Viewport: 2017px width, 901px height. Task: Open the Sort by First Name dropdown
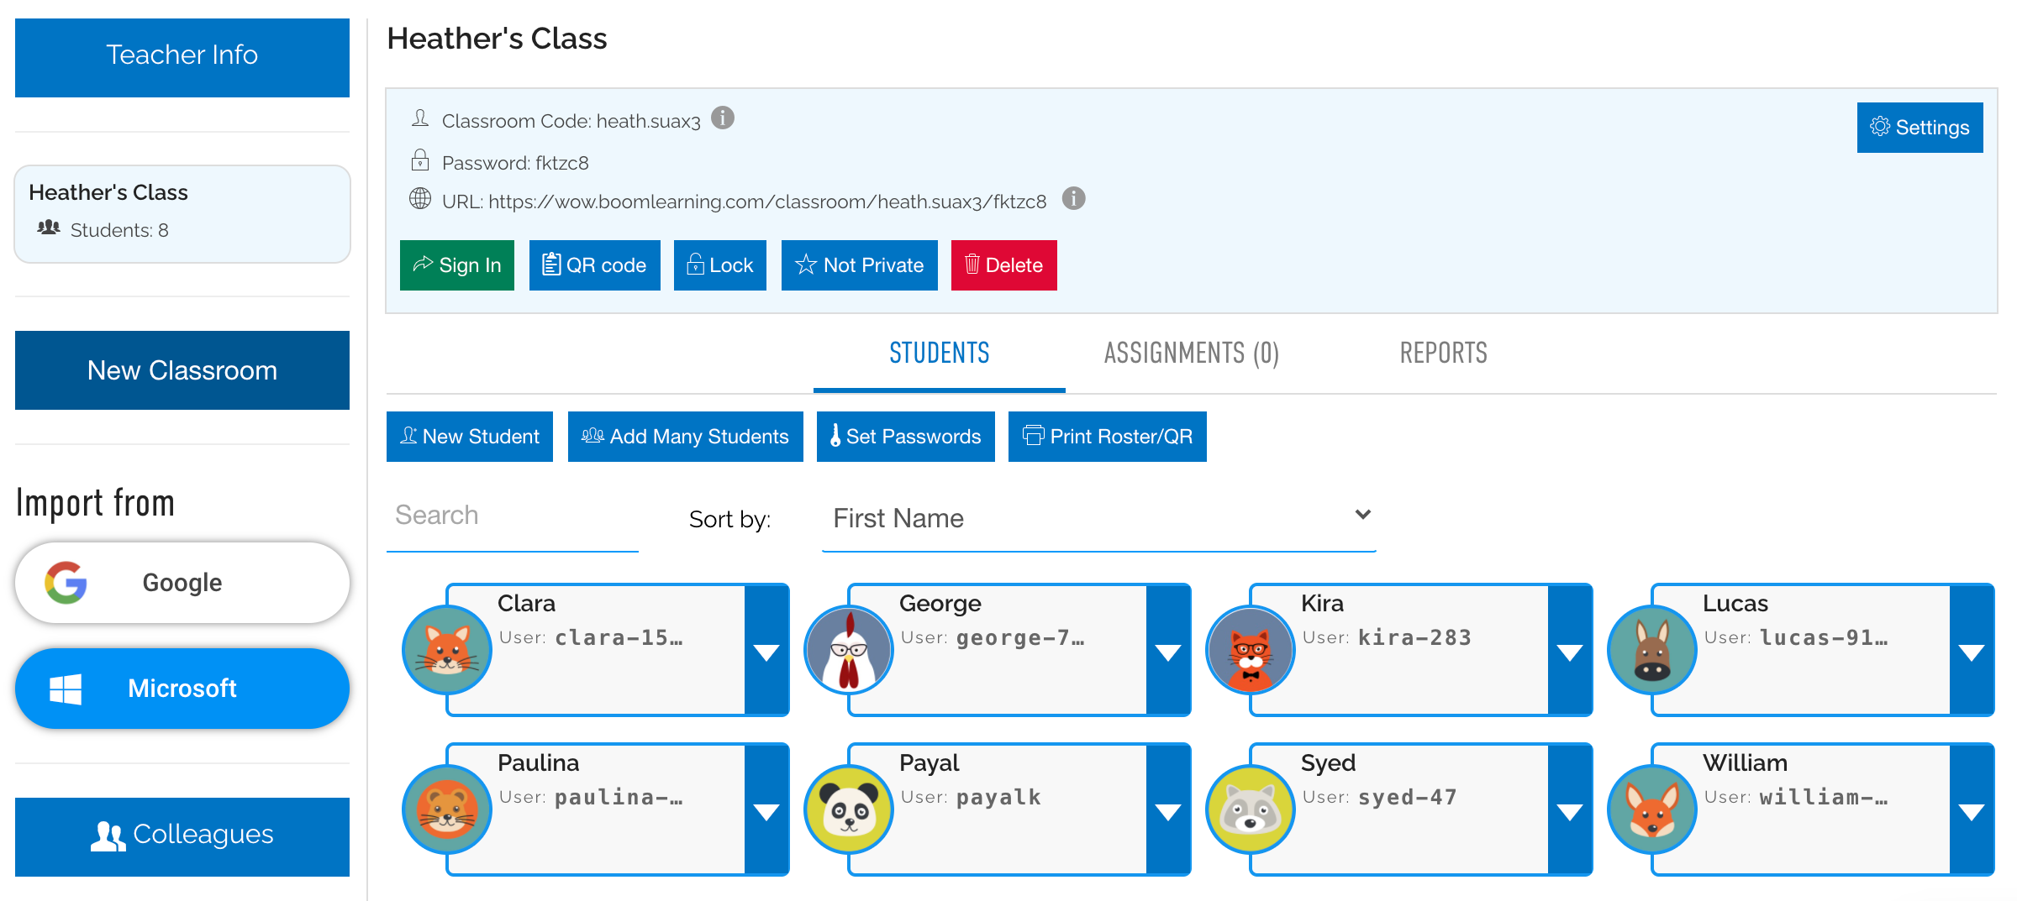(1099, 518)
